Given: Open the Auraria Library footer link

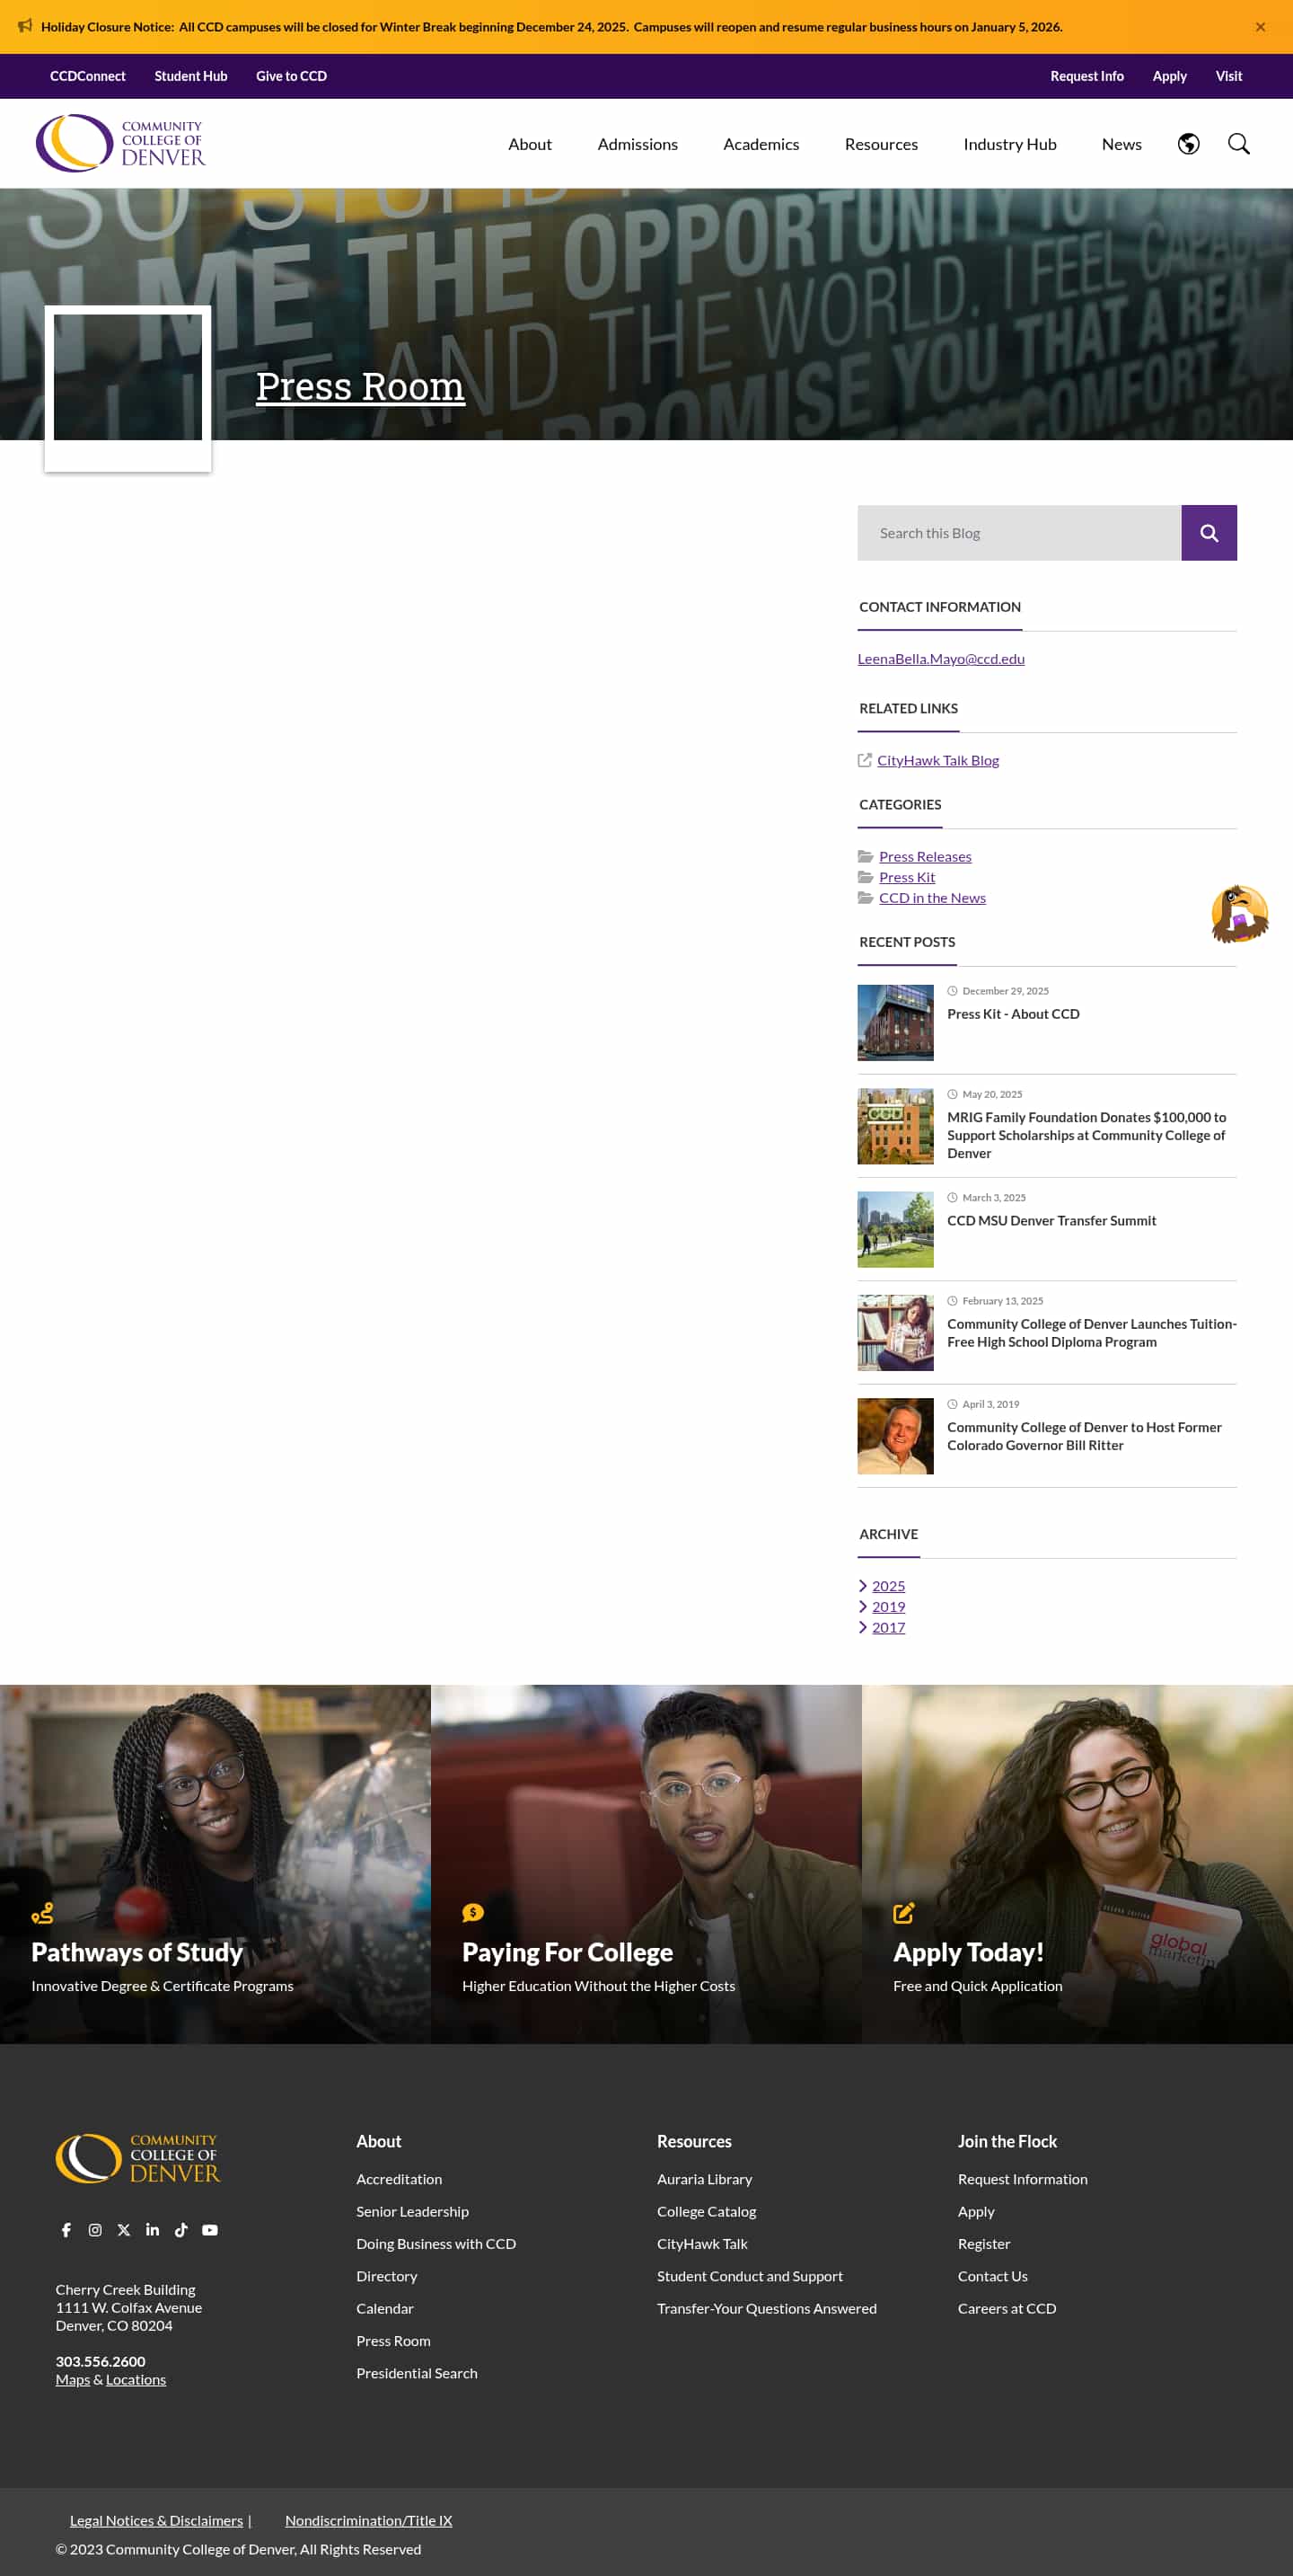Looking at the screenshot, I should pos(705,2179).
